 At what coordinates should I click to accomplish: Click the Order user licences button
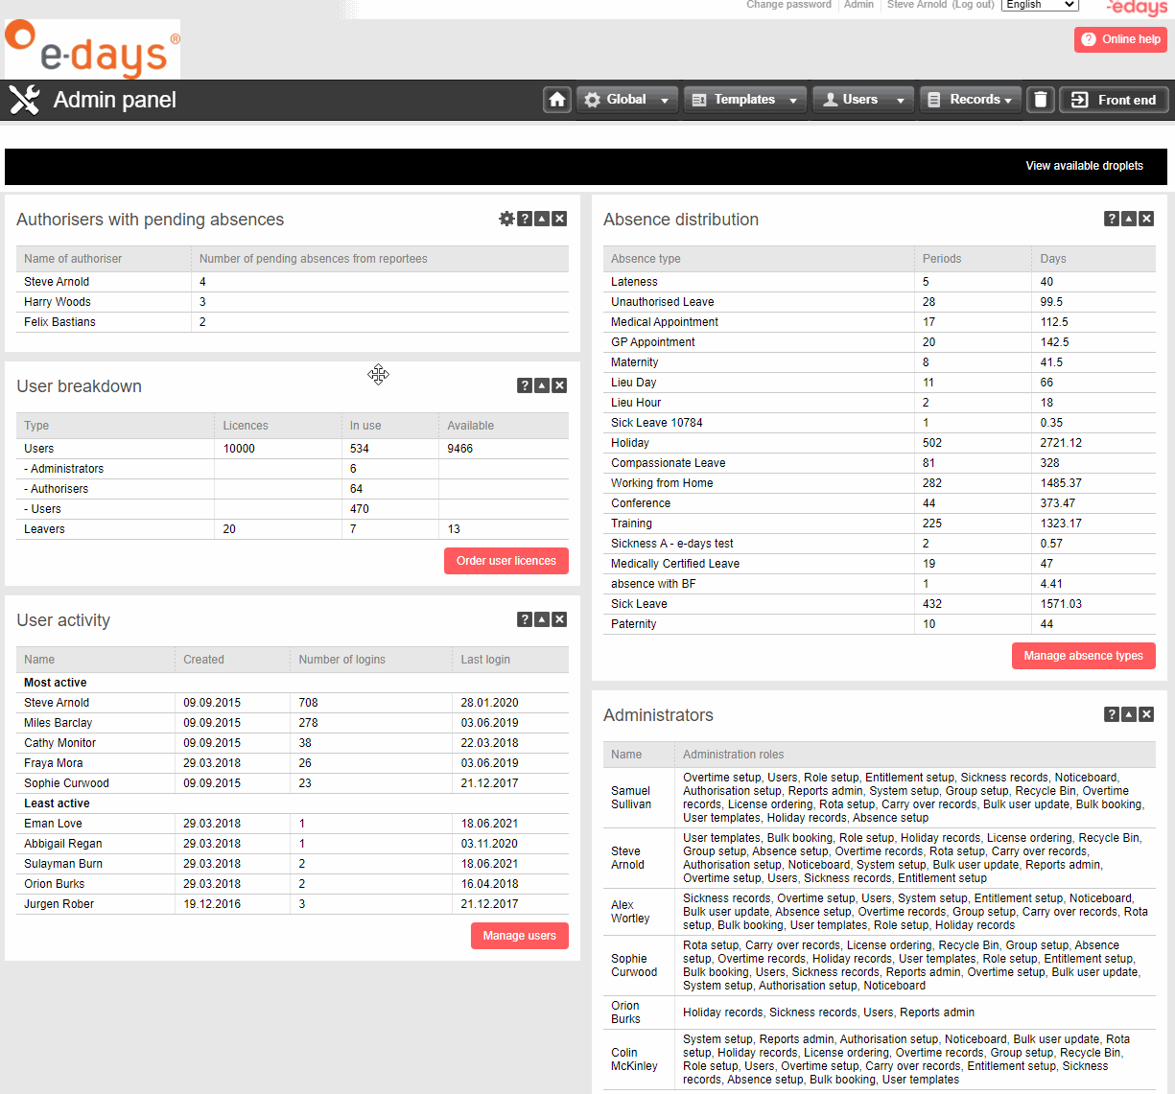click(x=505, y=561)
